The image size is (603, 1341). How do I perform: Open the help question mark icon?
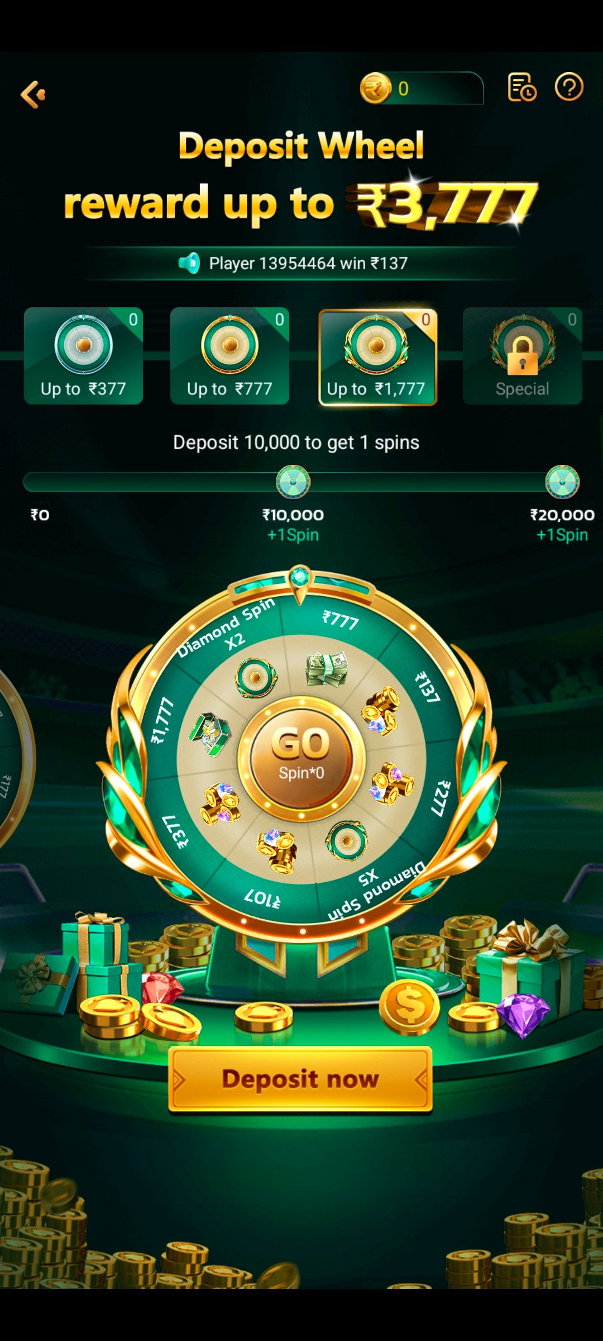coord(569,87)
